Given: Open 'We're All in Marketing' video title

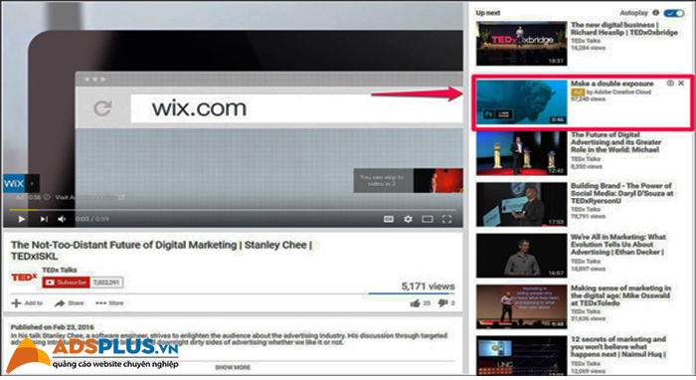Looking at the screenshot, I should point(617,245).
